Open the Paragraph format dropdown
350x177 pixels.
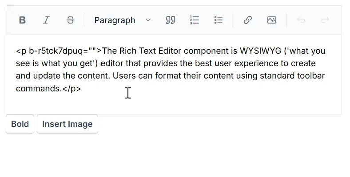[x=123, y=20]
